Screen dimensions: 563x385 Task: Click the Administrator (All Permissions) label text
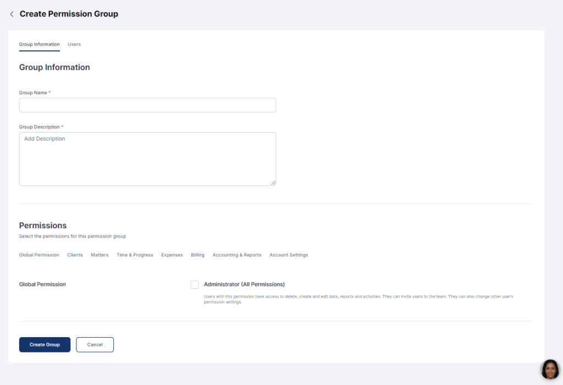tap(244, 284)
